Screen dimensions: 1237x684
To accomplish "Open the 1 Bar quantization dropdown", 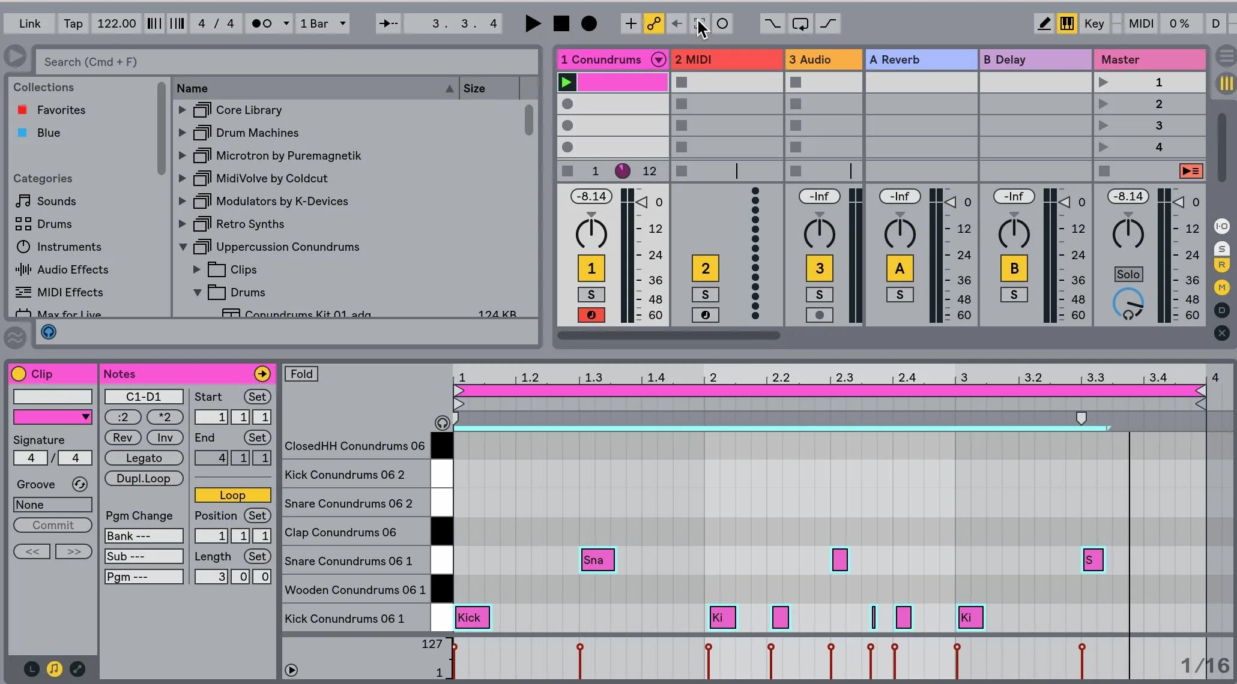I will [x=323, y=23].
